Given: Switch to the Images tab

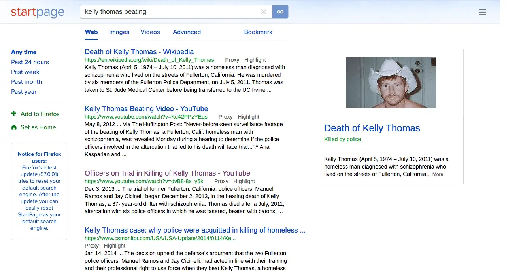Looking at the screenshot, I should pos(119,32).
